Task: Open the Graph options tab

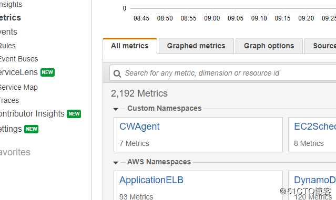Action: click(269, 46)
